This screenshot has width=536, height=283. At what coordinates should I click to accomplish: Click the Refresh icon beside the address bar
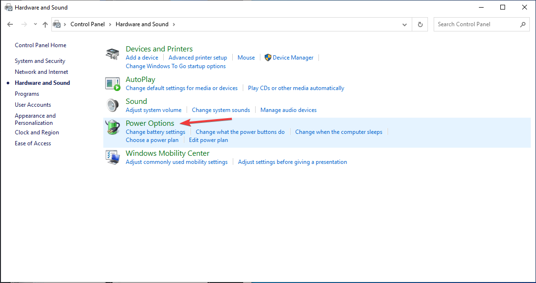(x=420, y=24)
